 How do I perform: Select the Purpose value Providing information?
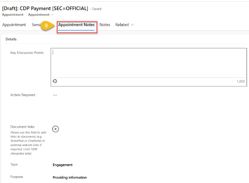tap(70, 178)
